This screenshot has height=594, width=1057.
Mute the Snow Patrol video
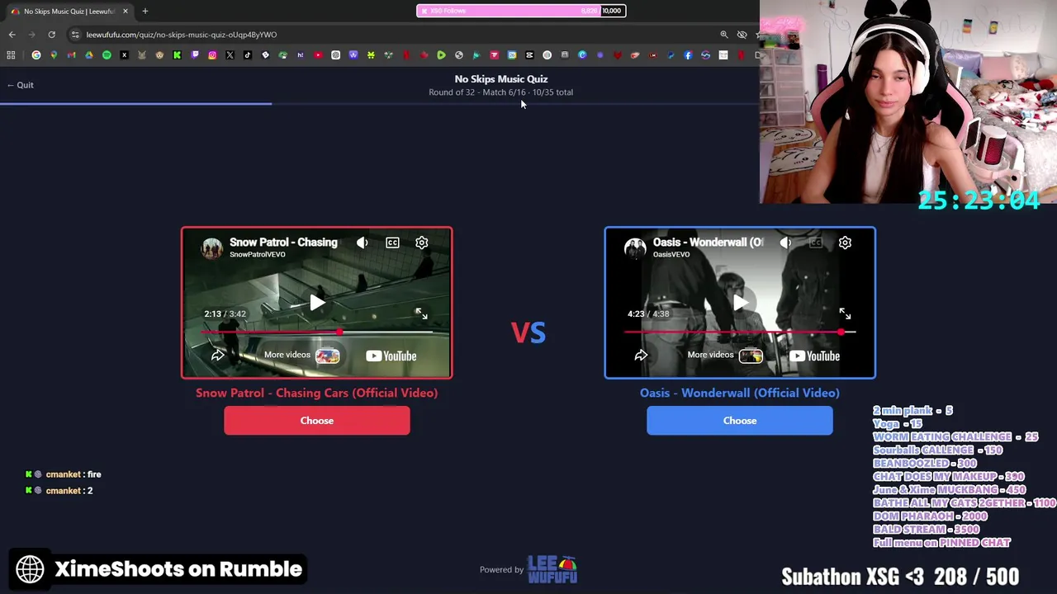(x=363, y=243)
